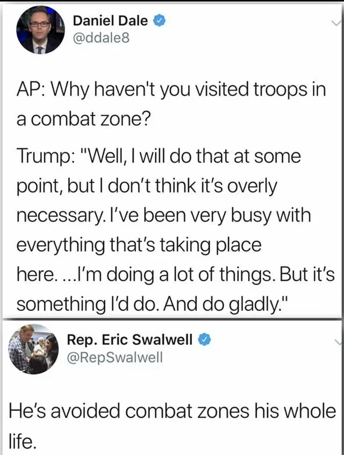The image size is (344, 455).
Task: Open the @RepSwalwell handle
Action: coord(115,357)
